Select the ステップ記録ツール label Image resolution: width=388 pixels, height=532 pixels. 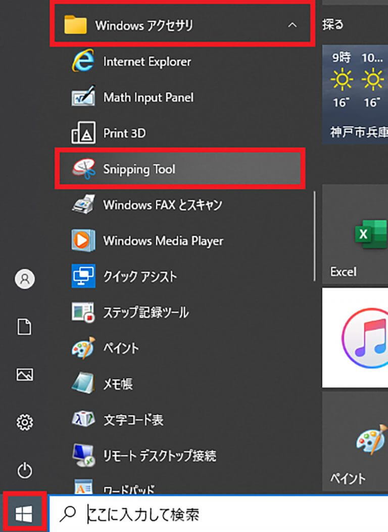[145, 313]
